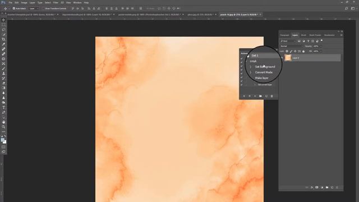Select the Hand tool
The image size is (359, 202).
pos(3,122)
